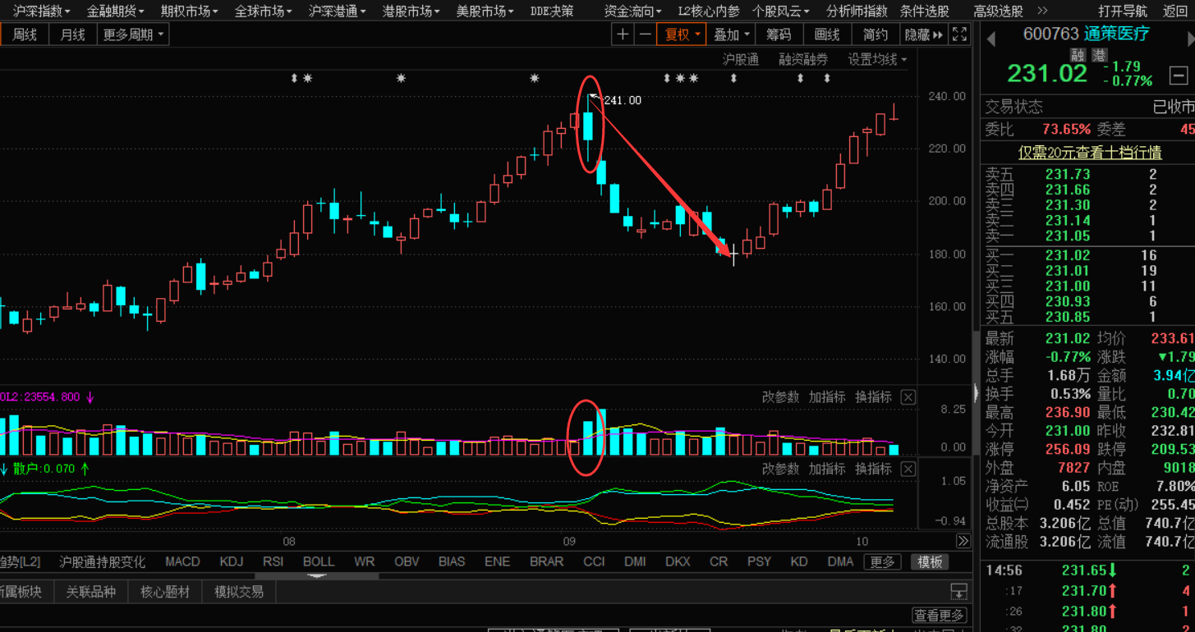This screenshot has height=632, width=1195.
Task: Expand the 更多周期 dropdown
Action: click(132, 34)
